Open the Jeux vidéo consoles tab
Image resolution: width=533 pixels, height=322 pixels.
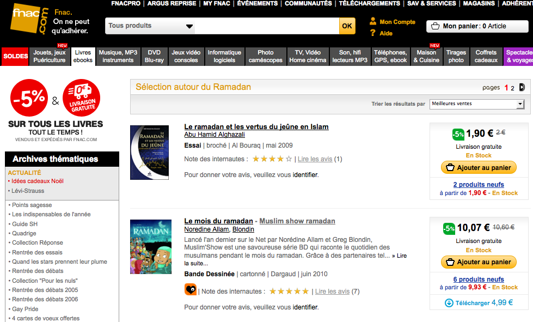(186, 56)
